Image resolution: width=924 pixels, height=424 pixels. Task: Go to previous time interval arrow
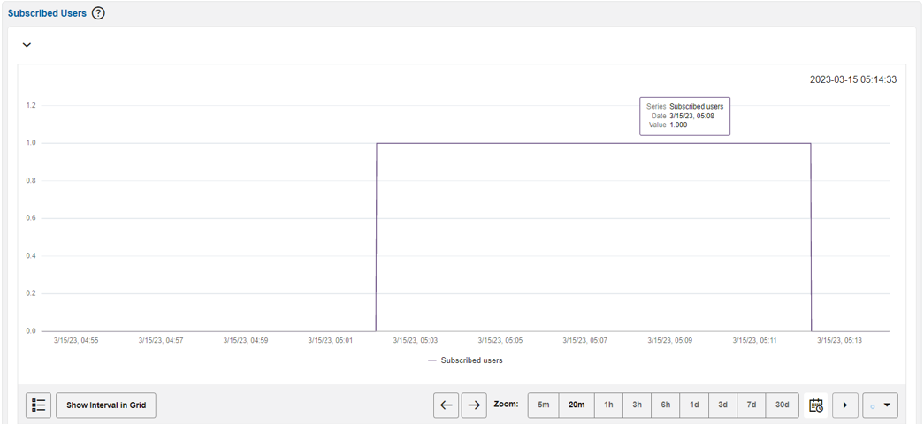[x=447, y=405]
